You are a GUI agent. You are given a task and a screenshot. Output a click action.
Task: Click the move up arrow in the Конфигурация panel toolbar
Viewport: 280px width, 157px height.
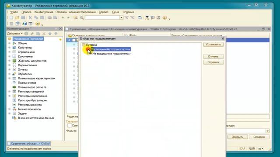pyautogui.click(x=50, y=34)
